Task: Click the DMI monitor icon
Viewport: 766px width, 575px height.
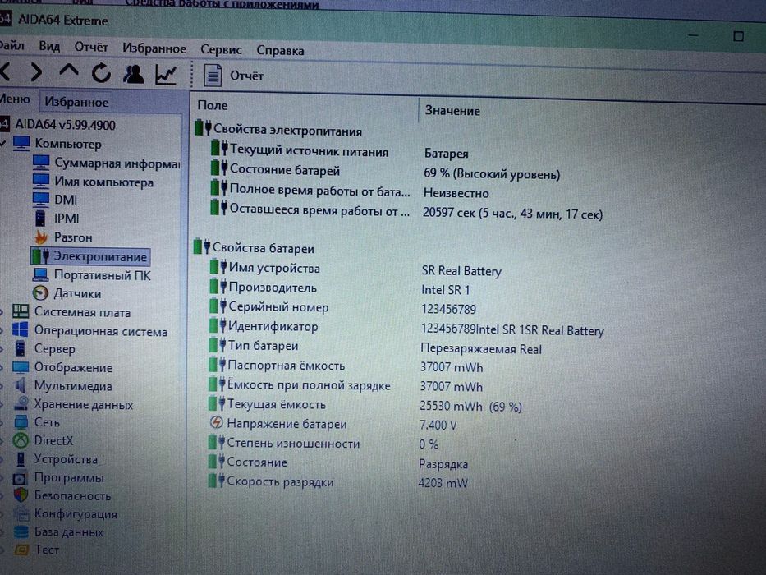Action: [41, 199]
